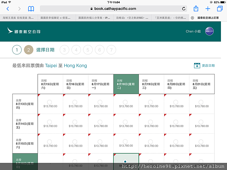Go to booking step 1 circle
227x170 pixels.
point(17,50)
